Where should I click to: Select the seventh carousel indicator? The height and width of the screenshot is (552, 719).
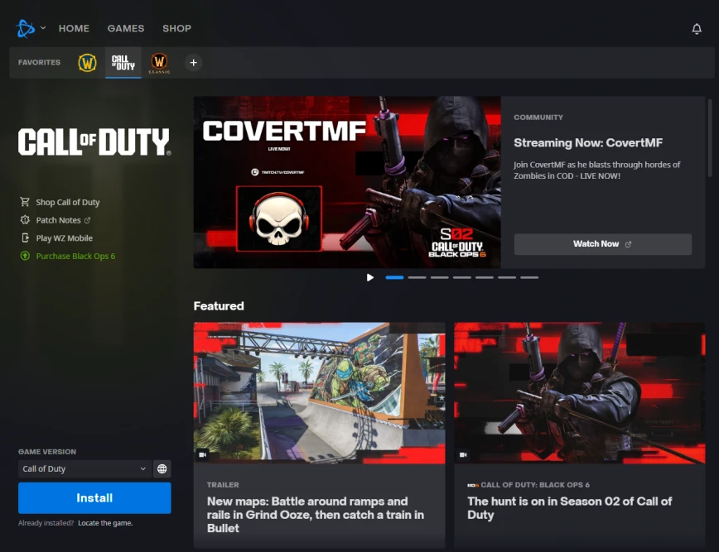pyautogui.click(x=529, y=277)
